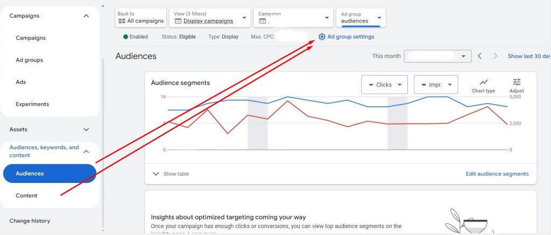This screenshot has height=235, width=551.
Task: Open Experiments in the sidebar
Action: [32, 104]
